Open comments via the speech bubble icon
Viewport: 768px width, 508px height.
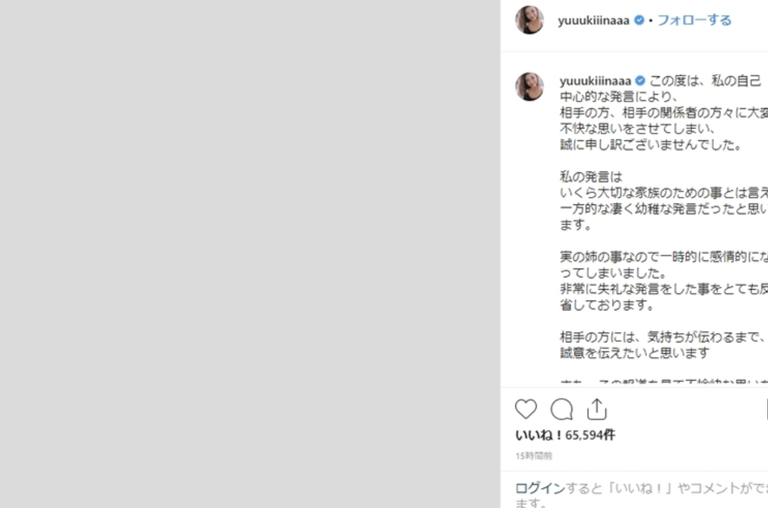click(561, 409)
